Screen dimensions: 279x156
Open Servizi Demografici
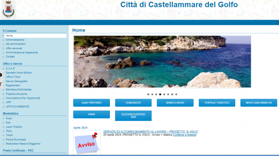click(x=17, y=81)
